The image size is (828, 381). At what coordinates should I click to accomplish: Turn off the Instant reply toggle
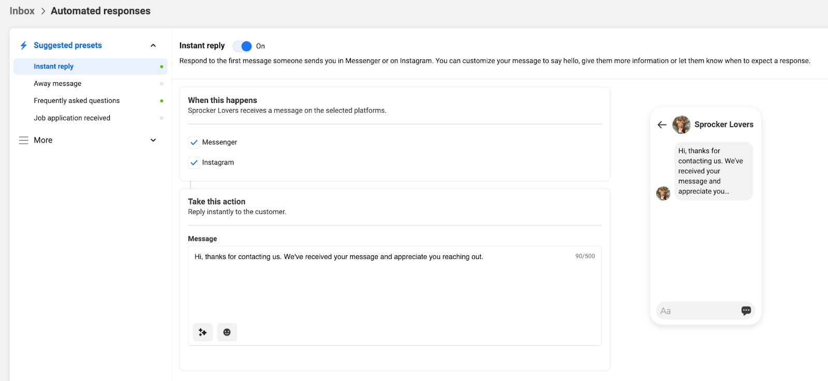click(x=242, y=46)
